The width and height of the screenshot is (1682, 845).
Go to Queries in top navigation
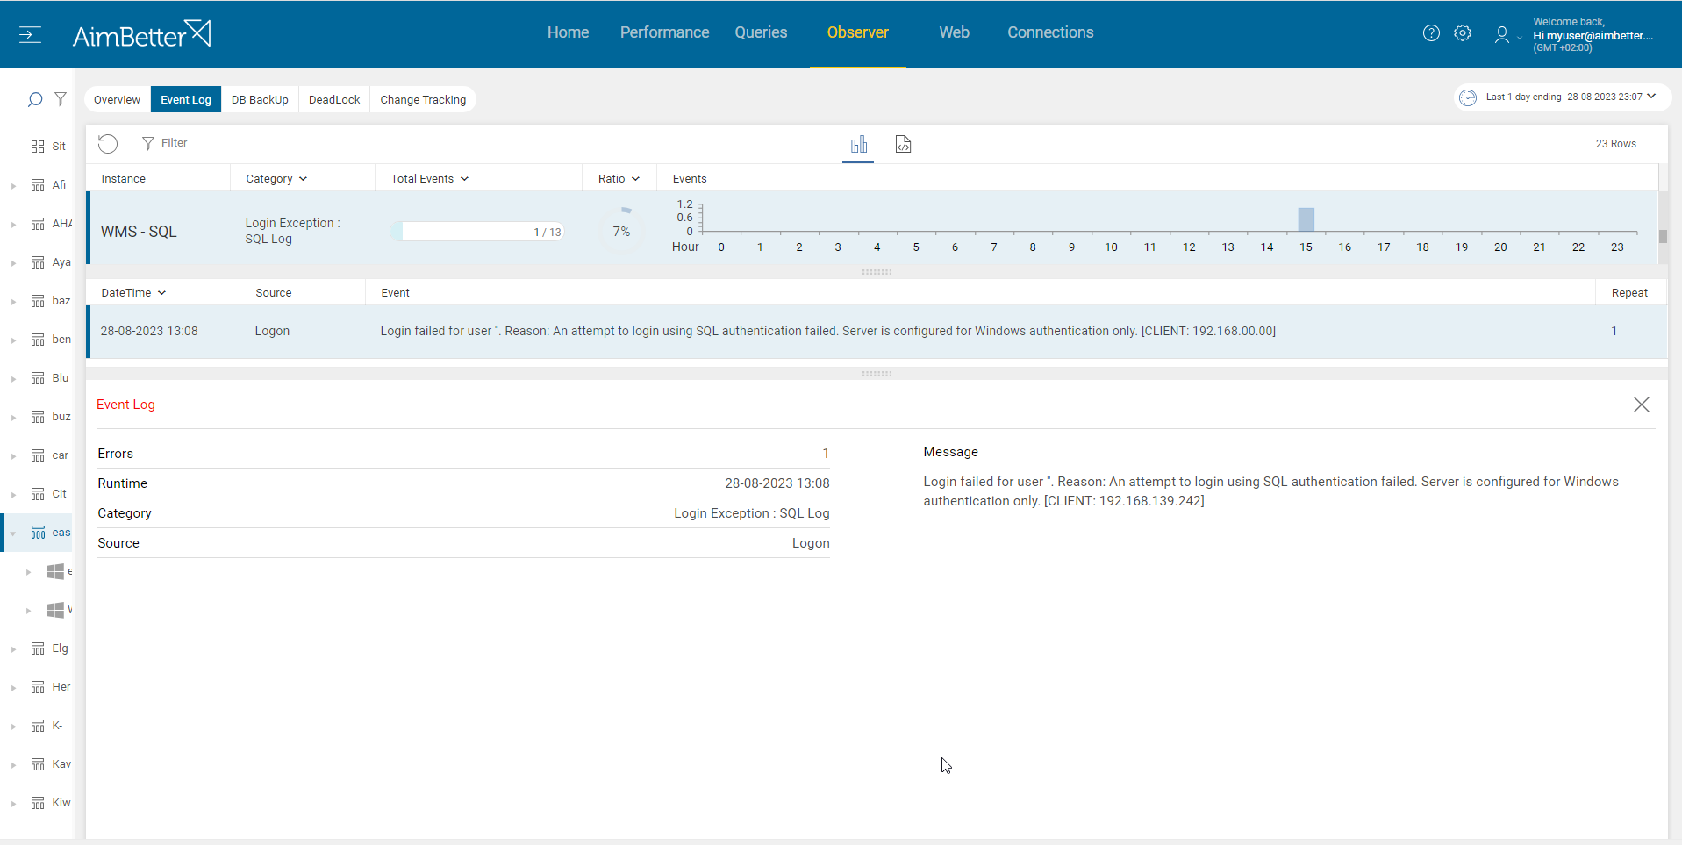tap(762, 32)
